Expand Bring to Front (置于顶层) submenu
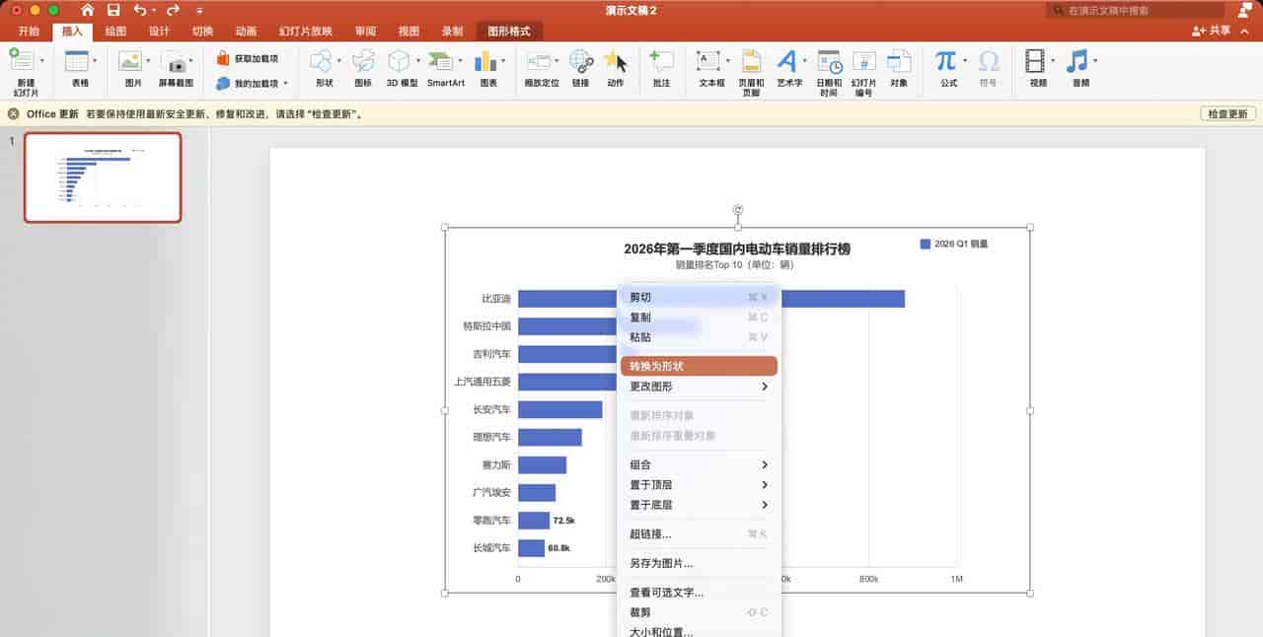The width and height of the screenshot is (1263, 637). click(700, 484)
